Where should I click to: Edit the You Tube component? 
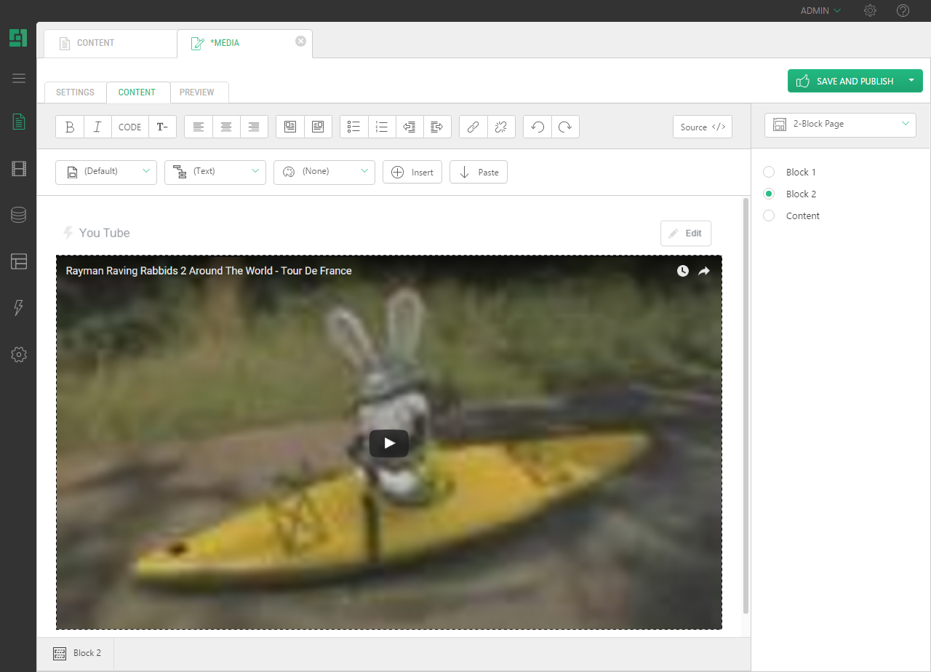(686, 233)
